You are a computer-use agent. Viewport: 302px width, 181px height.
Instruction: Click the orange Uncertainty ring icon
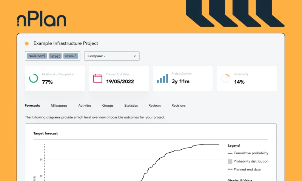coord(225,78)
